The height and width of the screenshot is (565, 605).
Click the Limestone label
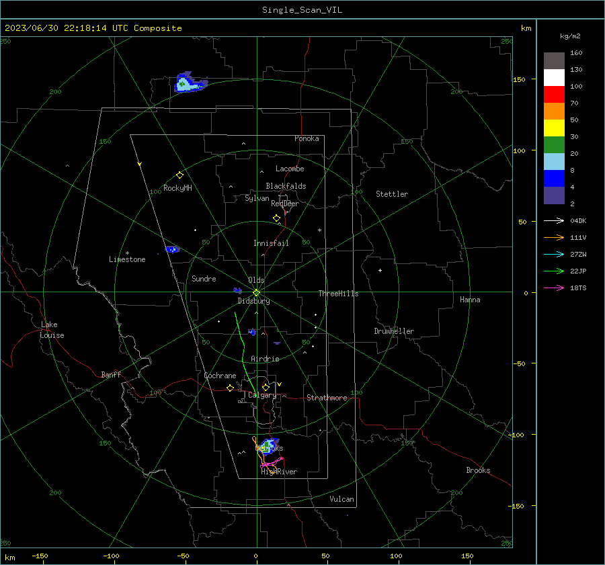127,259
